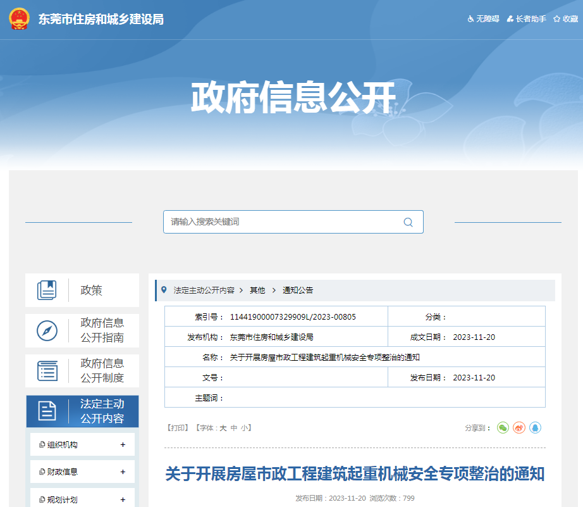Click the 组织机构 copy icon
The image size is (583, 507).
pyautogui.click(x=42, y=444)
